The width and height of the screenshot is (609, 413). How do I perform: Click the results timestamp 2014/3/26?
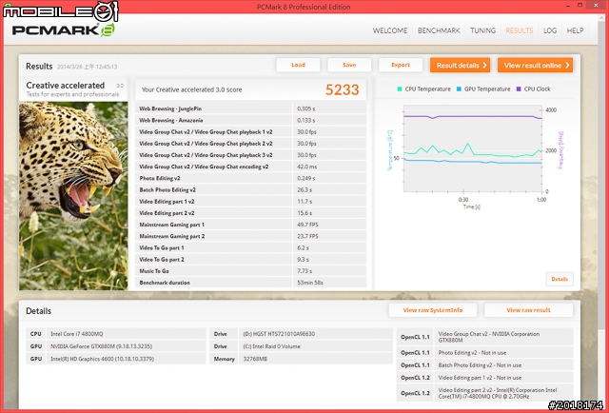click(87, 67)
